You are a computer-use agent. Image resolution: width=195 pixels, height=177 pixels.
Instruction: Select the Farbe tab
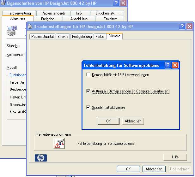pyautogui.click(x=100, y=37)
